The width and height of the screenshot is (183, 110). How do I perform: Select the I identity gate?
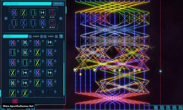click(x=33, y=23)
